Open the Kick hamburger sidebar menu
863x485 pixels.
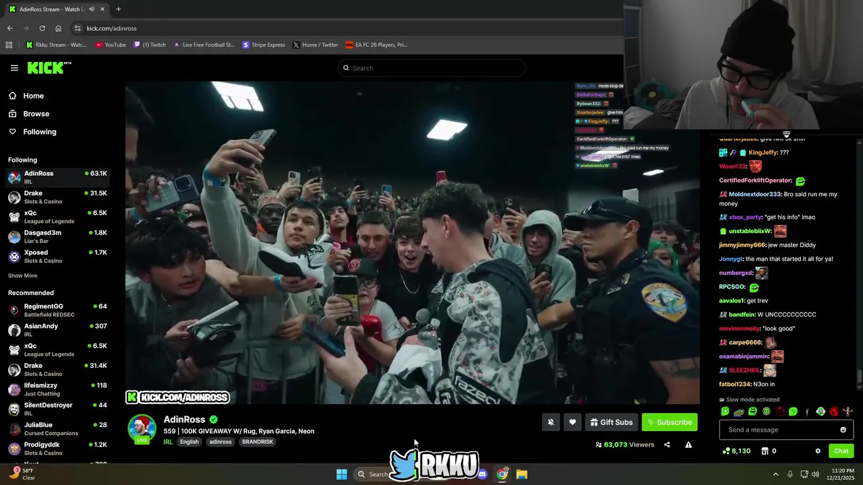tap(14, 68)
